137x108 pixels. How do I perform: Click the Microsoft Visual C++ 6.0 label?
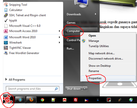(25, 26)
